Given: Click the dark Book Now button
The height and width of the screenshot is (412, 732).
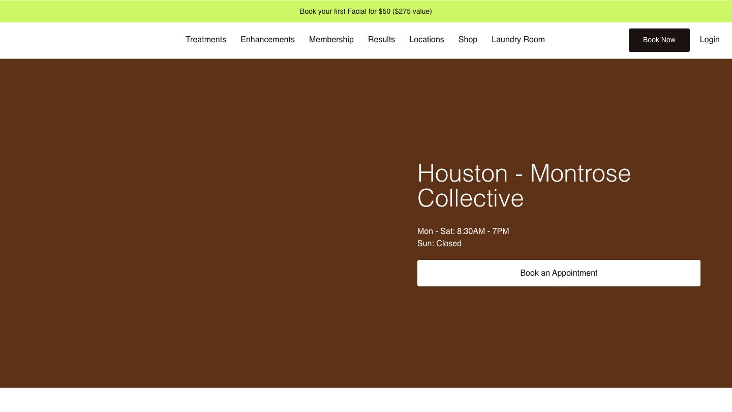Looking at the screenshot, I should click(x=659, y=40).
